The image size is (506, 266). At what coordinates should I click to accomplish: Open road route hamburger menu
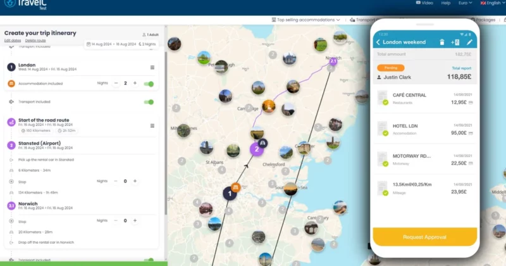pos(152,126)
